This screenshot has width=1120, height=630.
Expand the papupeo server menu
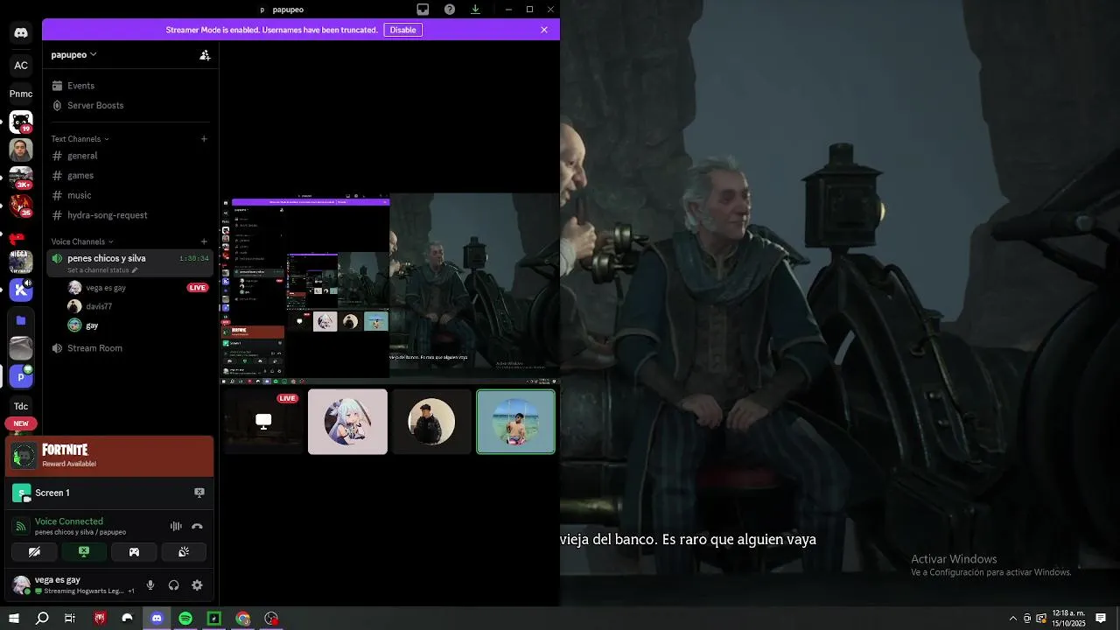pyautogui.click(x=73, y=54)
